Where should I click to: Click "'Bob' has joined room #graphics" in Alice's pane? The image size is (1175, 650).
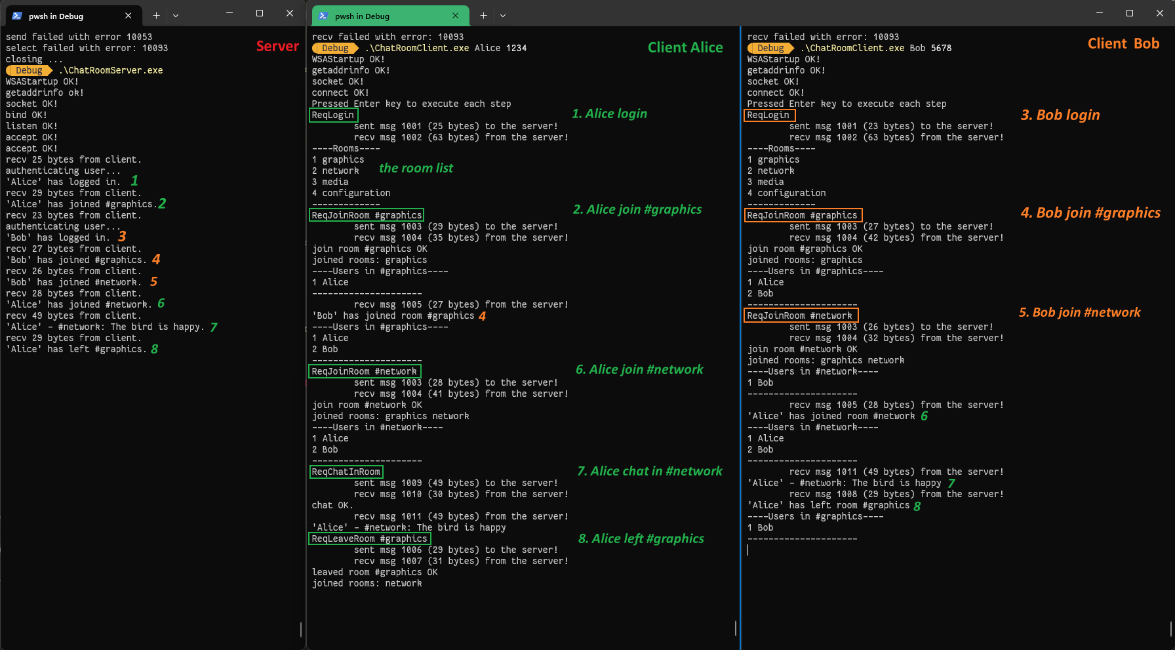point(393,315)
